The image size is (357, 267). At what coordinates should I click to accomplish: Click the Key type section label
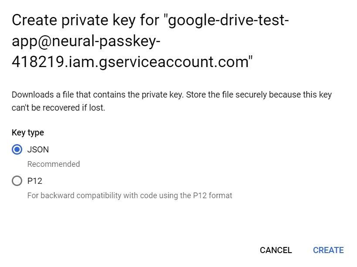coord(27,133)
